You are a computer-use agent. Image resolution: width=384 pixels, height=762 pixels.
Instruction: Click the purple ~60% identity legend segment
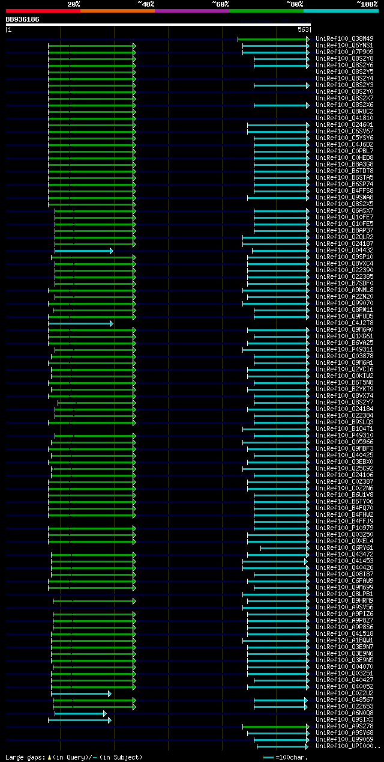[191, 11]
